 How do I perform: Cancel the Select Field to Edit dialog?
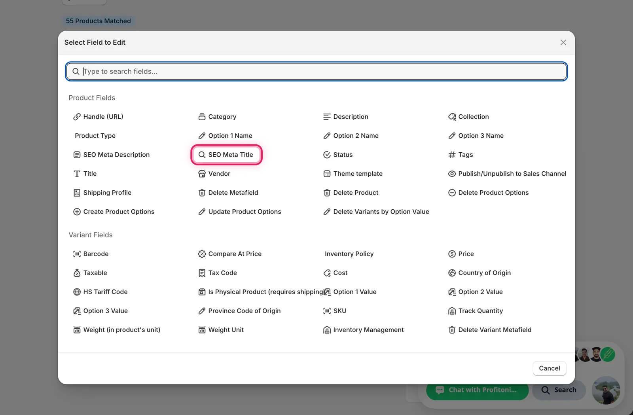pos(550,368)
